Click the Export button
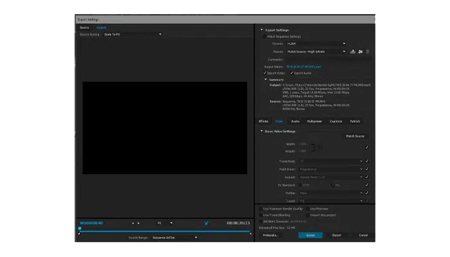Screen dimensions: 450x257 tap(337, 235)
